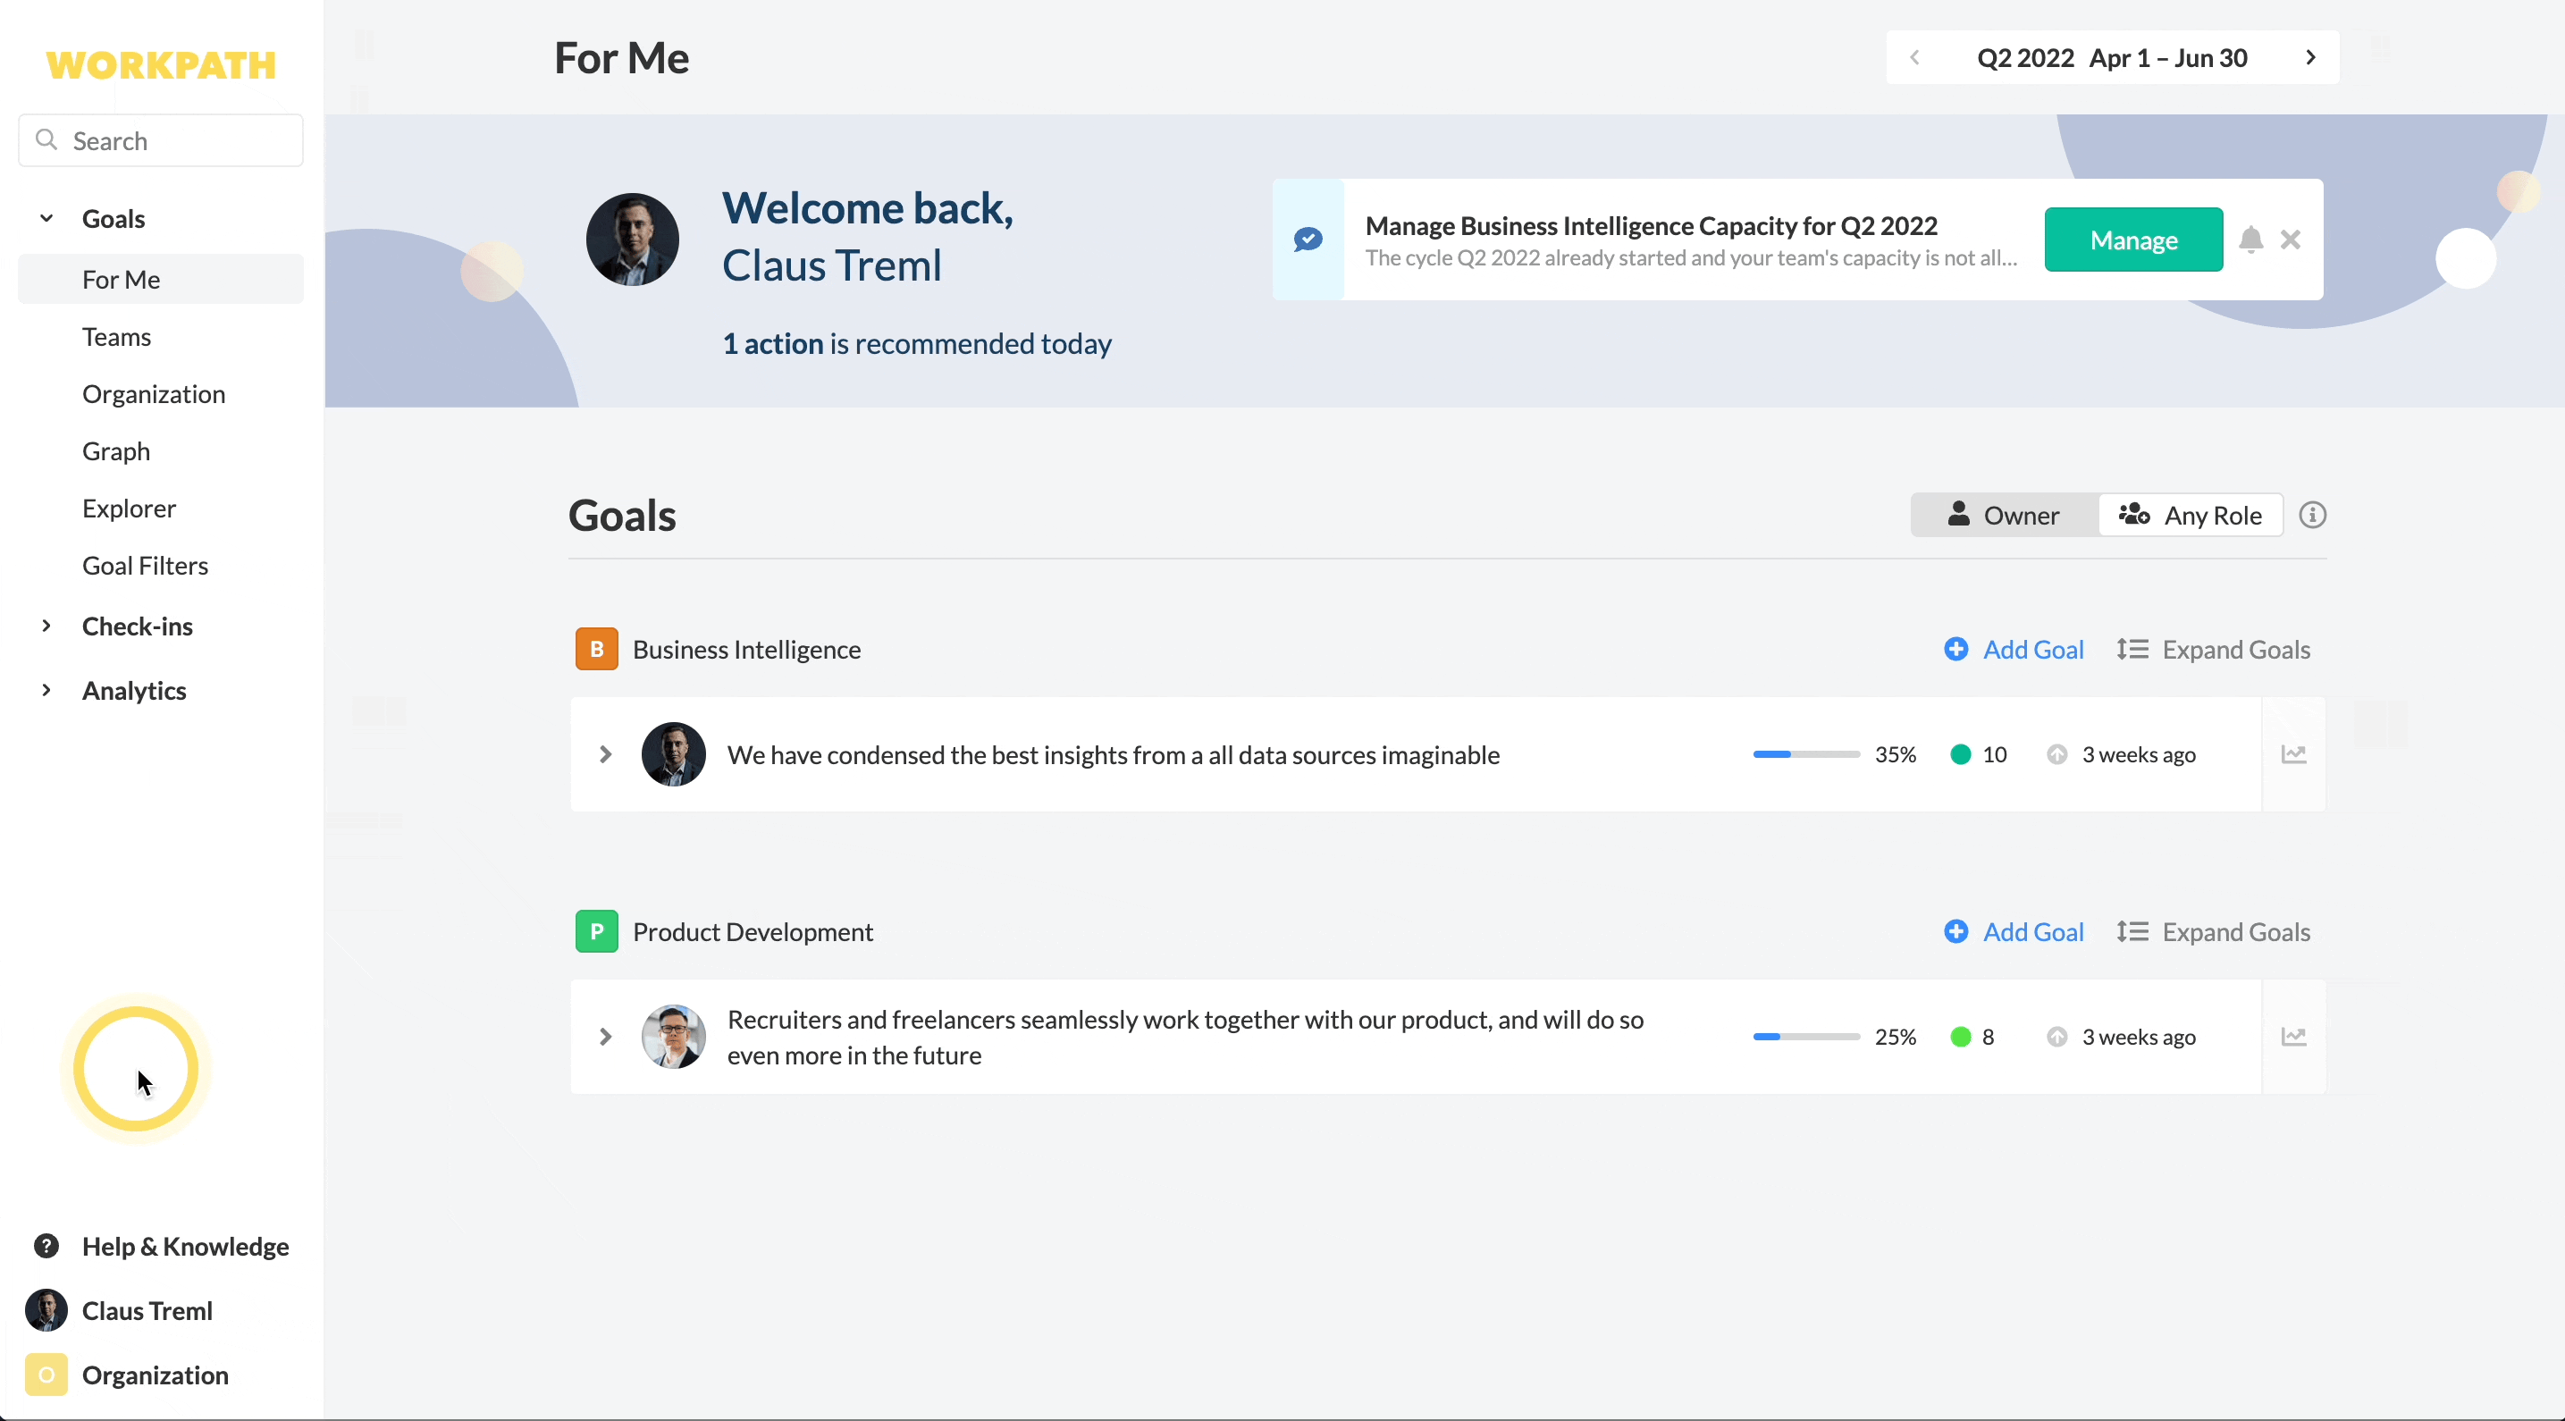Click the yellow Organization icon at sidebar bottom
The width and height of the screenshot is (2565, 1421).
pos(46,1375)
